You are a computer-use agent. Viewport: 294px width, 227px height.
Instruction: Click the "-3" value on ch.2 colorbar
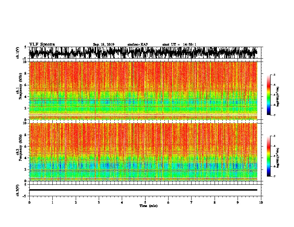click(274, 136)
